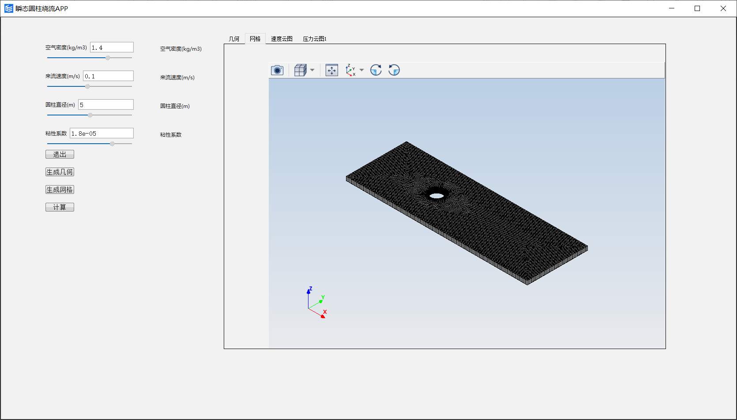Viewport: 737px width, 420px height.
Task: Click the 来流速度 input field
Action: 108,76
